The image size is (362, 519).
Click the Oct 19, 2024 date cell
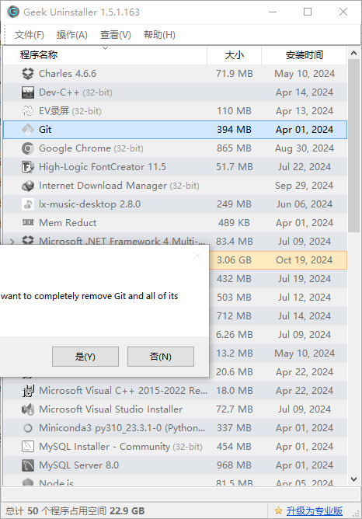coord(304,260)
